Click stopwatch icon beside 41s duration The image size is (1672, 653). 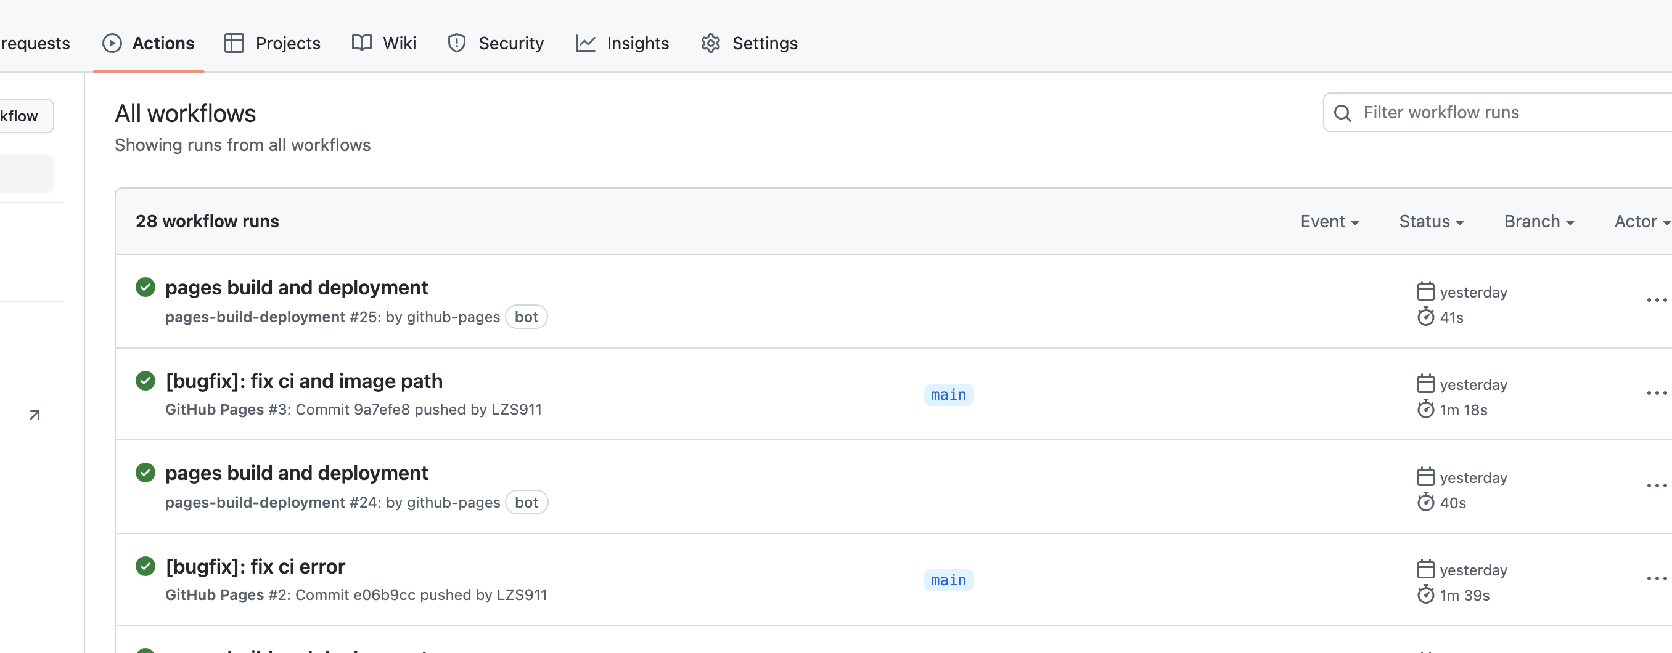[x=1425, y=317]
